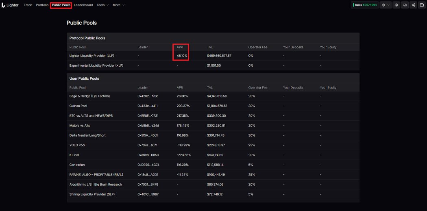Click leader address 0x423c...a411
This screenshot has height=211, width=427.
(148, 106)
